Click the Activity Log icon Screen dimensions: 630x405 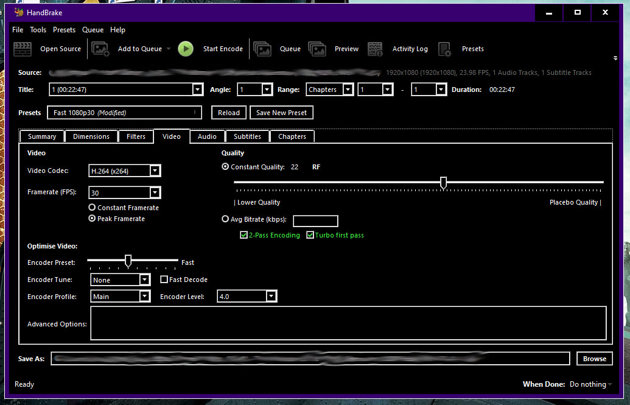point(375,49)
